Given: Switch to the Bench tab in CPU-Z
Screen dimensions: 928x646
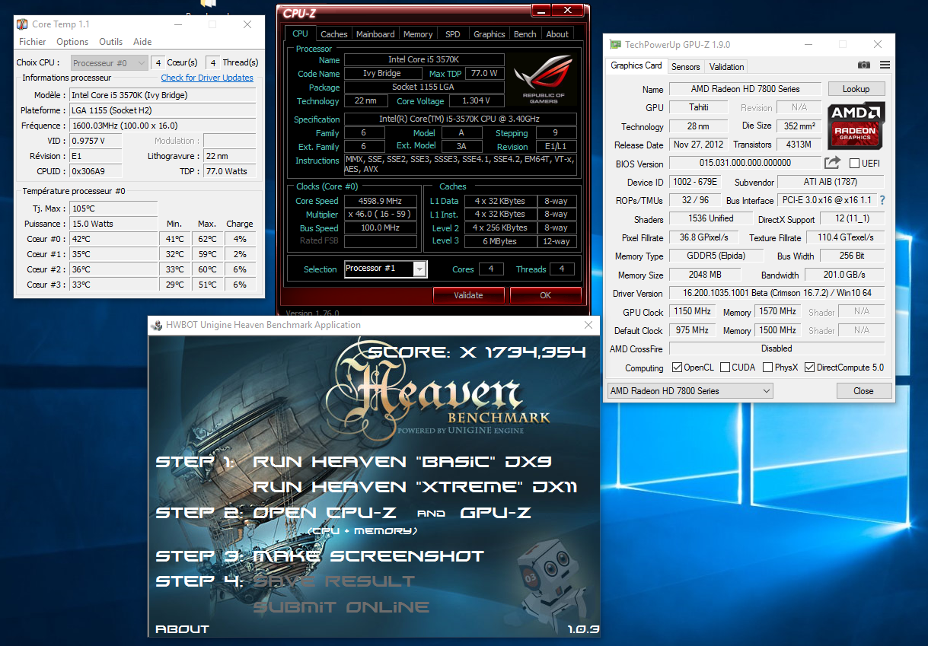Looking at the screenshot, I should [x=525, y=34].
